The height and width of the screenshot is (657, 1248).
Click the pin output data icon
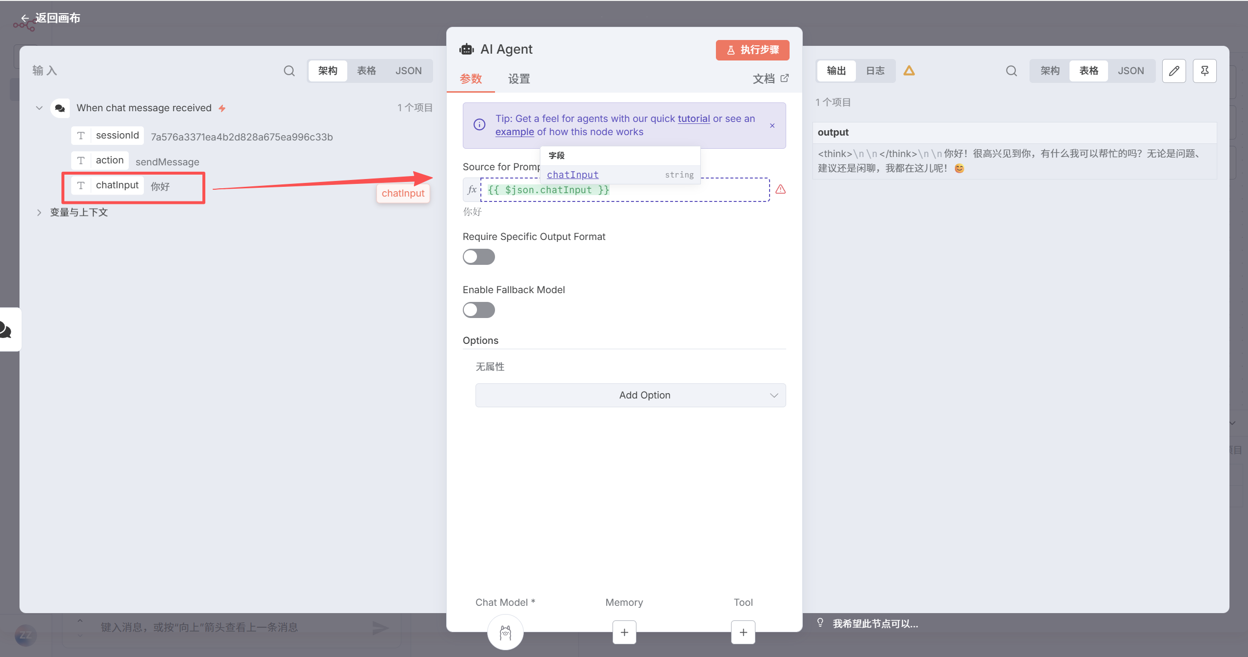point(1204,71)
